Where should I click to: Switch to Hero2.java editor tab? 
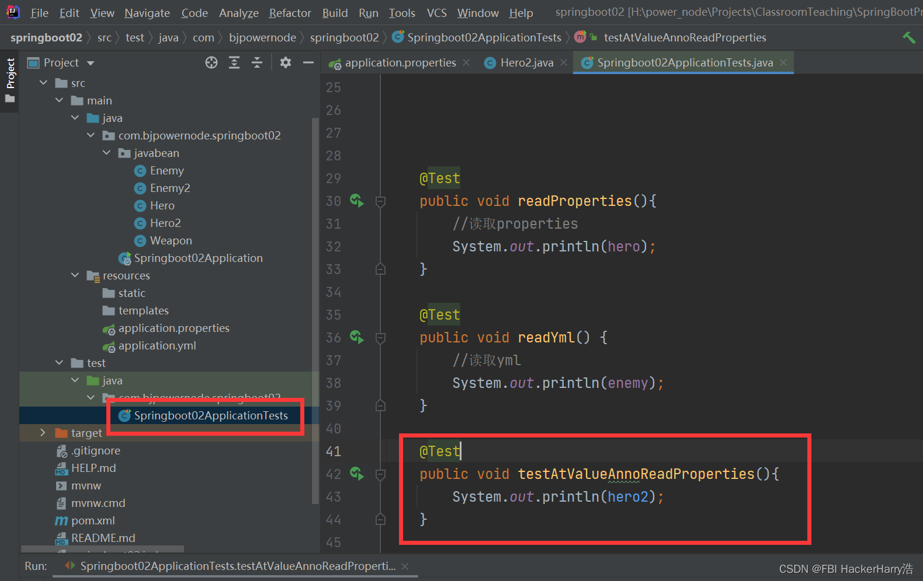click(519, 62)
